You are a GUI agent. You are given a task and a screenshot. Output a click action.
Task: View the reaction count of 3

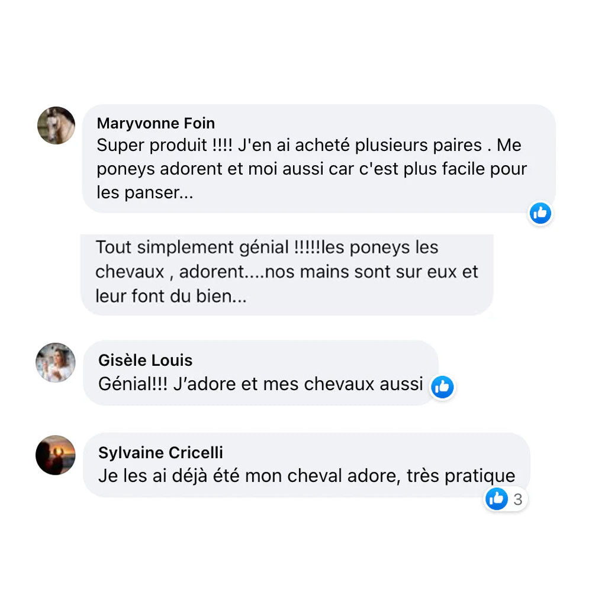pos(518,500)
